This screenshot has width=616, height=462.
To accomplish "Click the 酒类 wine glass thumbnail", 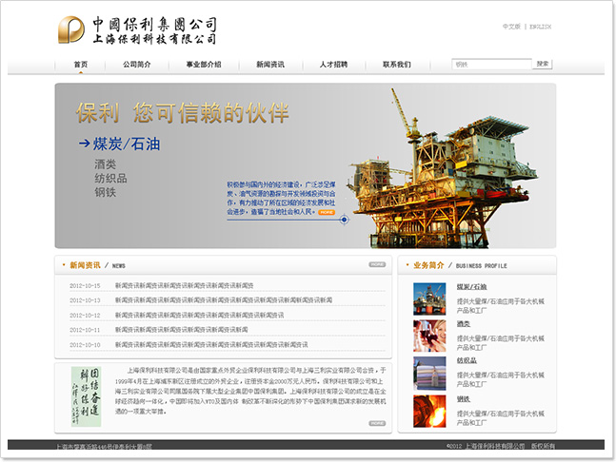I will (429, 336).
